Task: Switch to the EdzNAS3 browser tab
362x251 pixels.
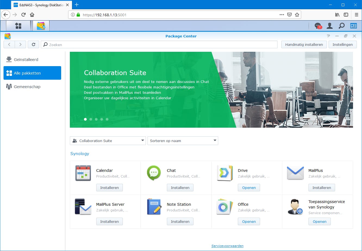Action: click(41, 5)
